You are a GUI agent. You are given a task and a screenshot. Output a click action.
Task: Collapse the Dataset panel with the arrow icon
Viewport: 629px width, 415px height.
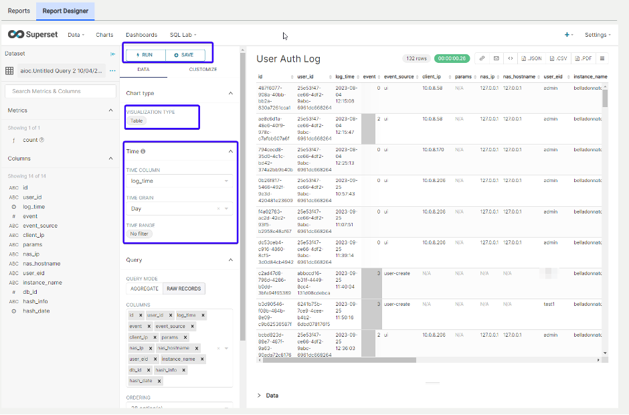point(114,54)
